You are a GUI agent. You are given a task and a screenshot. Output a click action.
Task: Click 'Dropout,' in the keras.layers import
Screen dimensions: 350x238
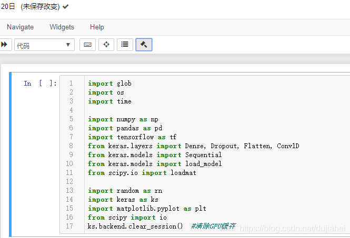pyautogui.click(x=225, y=146)
